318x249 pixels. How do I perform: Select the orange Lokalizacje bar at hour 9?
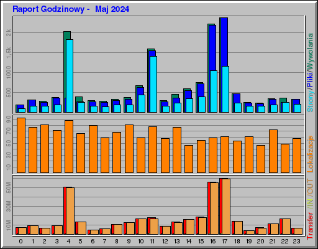(x=129, y=149)
